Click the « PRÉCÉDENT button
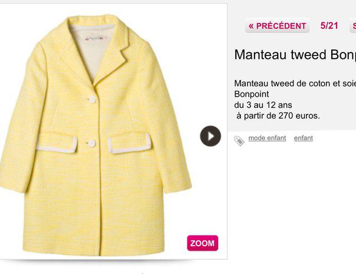The height and width of the screenshot is (274, 356). click(278, 26)
